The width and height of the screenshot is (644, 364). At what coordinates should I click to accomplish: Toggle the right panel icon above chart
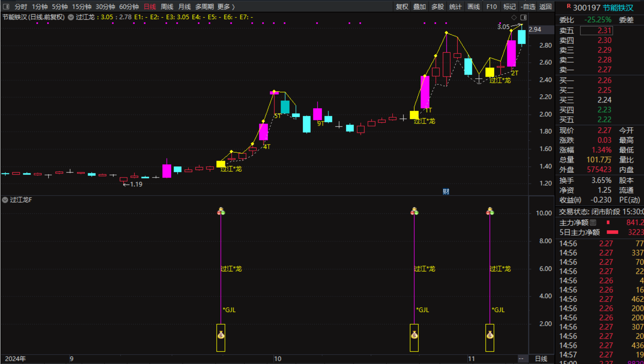point(523,17)
